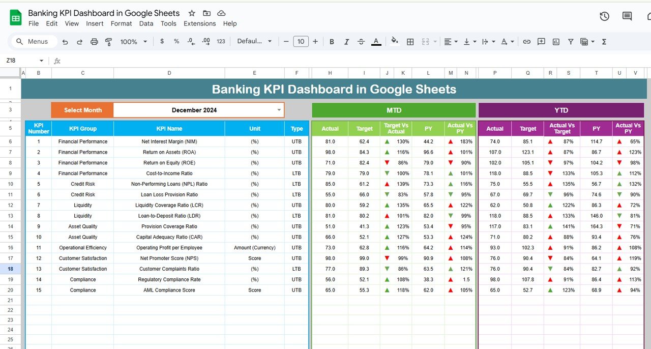
Task: Click the redo arrow icon
Action: point(80,42)
